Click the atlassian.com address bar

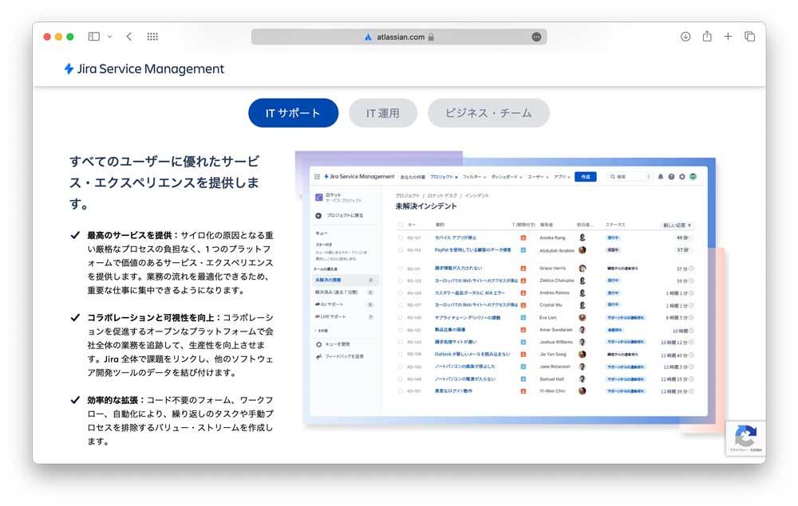(x=399, y=37)
